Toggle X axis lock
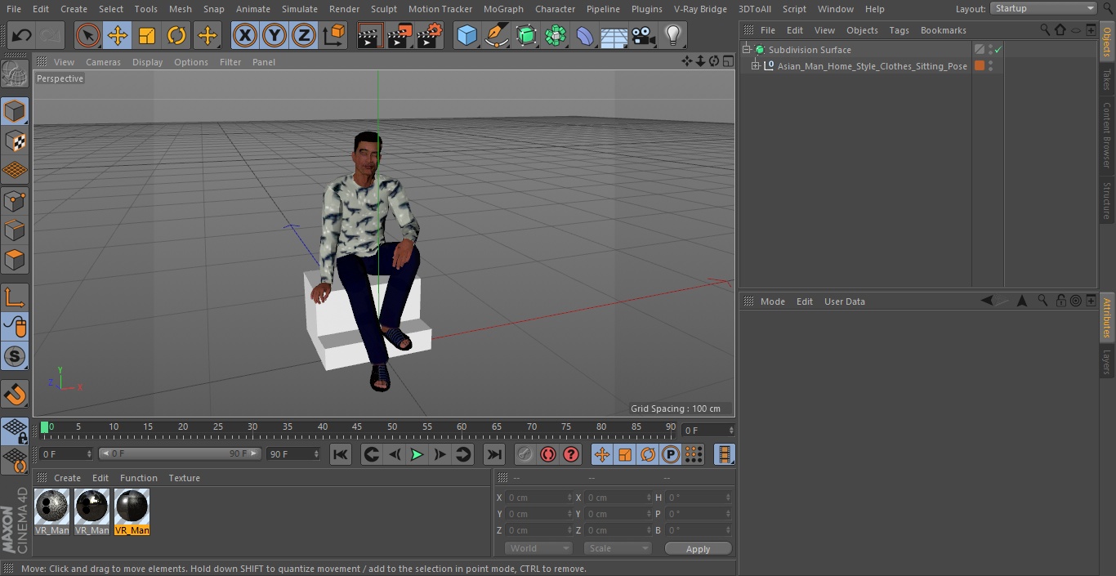This screenshot has width=1116, height=576. click(245, 36)
